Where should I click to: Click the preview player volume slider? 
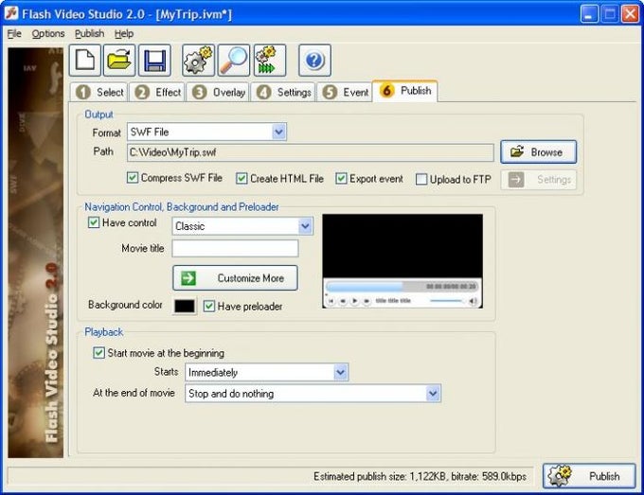pos(447,301)
